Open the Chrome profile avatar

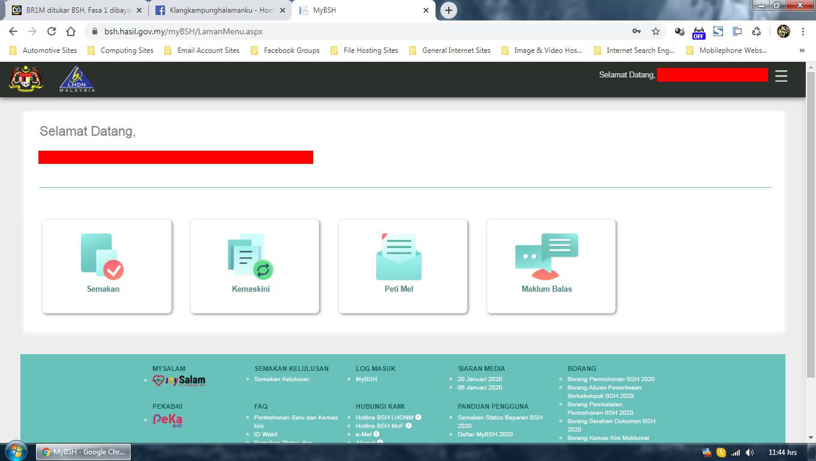coord(783,31)
